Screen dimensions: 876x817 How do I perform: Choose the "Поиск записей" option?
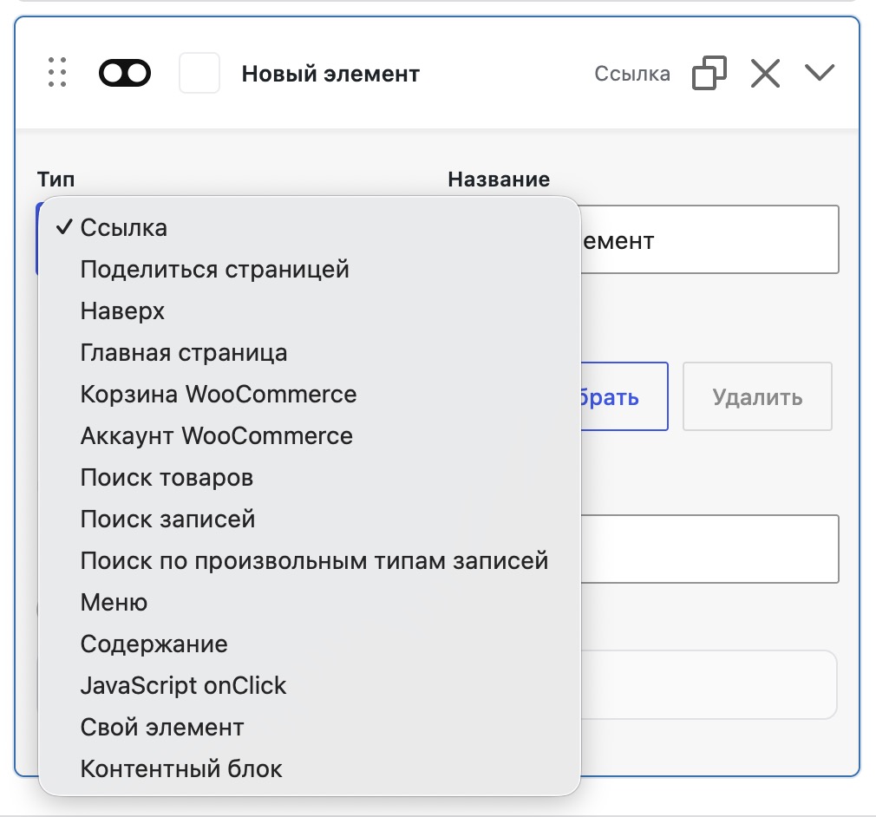click(x=310, y=520)
